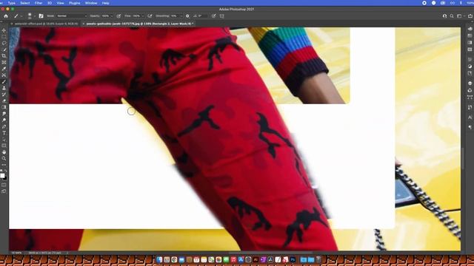Expand the Smoothing slider dropdown arrow
This screenshot has width=474, height=266.
click(x=181, y=16)
